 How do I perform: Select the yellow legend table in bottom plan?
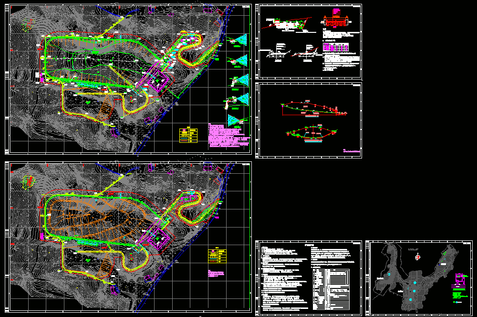[217, 256]
